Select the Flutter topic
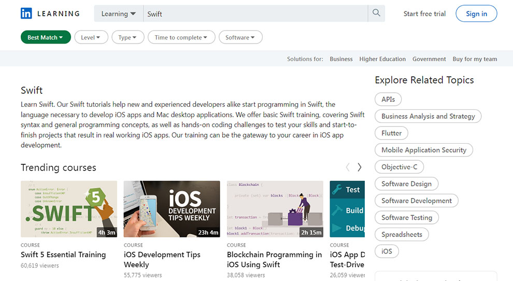This screenshot has width=513, height=281. coord(391,133)
